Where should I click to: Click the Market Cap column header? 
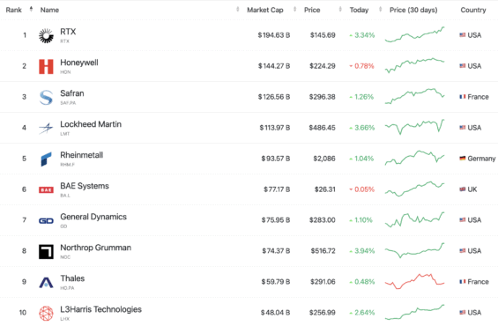[265, 10]
